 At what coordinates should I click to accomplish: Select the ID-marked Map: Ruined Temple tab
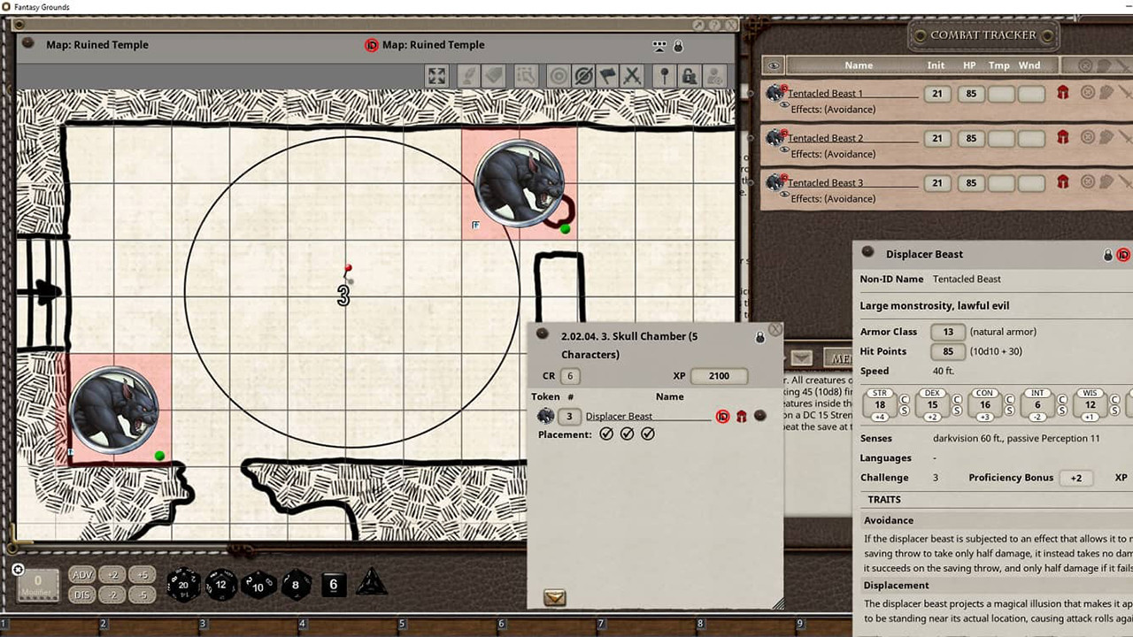(433, 44)
